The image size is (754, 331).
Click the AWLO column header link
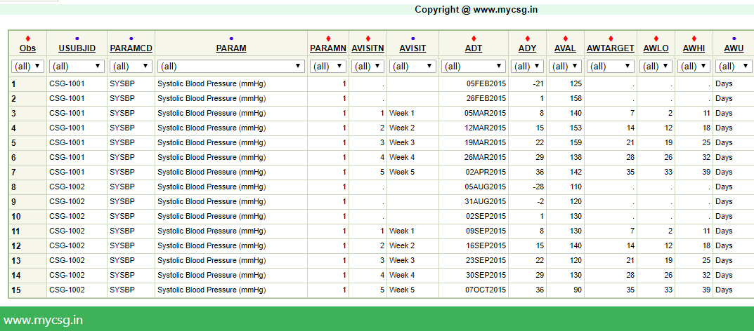point(656,48)
